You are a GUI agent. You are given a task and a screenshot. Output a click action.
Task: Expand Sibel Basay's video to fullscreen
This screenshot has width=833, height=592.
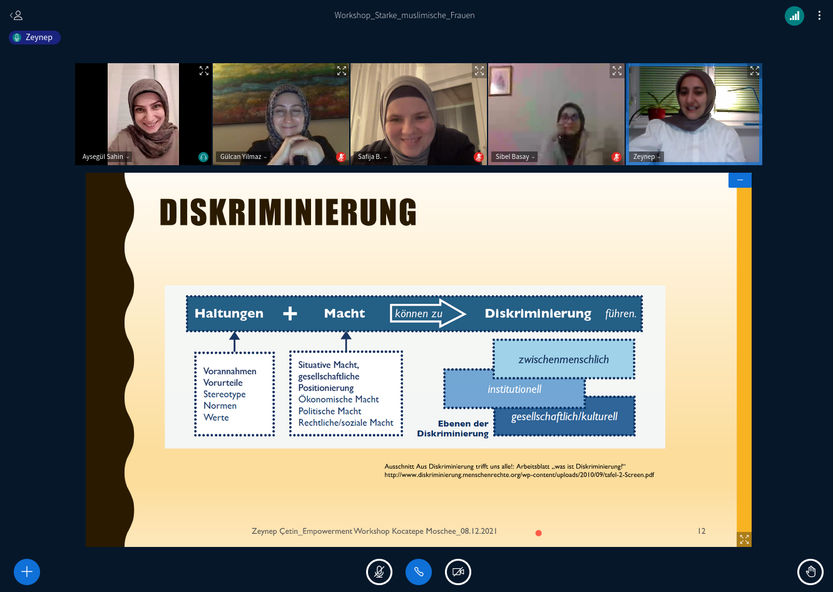[x=617, y=71]
